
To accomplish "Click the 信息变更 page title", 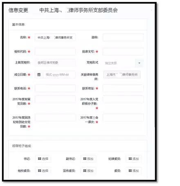I will [18, 10].
